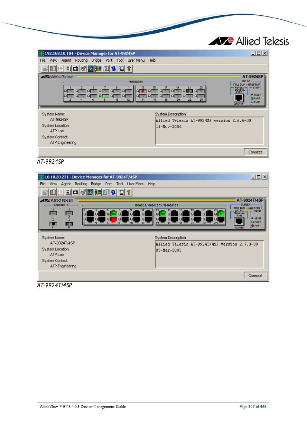
Task: Select green 10 port 23 on AT-9924T/4SP
Action: (x=221, y=214)
